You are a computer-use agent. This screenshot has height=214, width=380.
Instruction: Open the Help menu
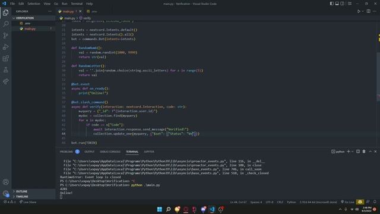tap(89, 4)
